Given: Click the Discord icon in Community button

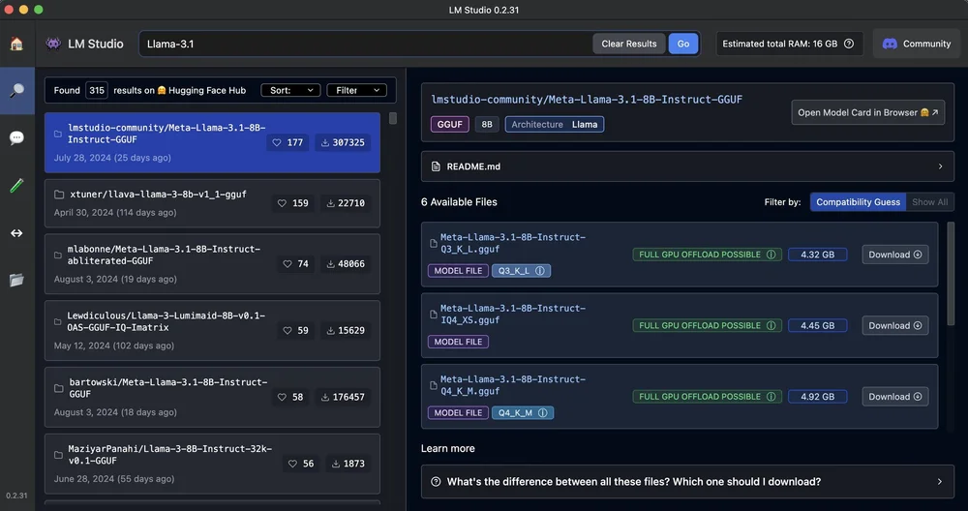Looking at the screenshot, I should 890,44.
